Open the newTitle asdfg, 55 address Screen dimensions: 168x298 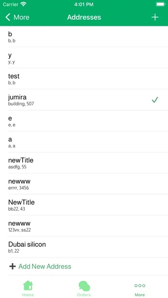(x=84, y=163)
